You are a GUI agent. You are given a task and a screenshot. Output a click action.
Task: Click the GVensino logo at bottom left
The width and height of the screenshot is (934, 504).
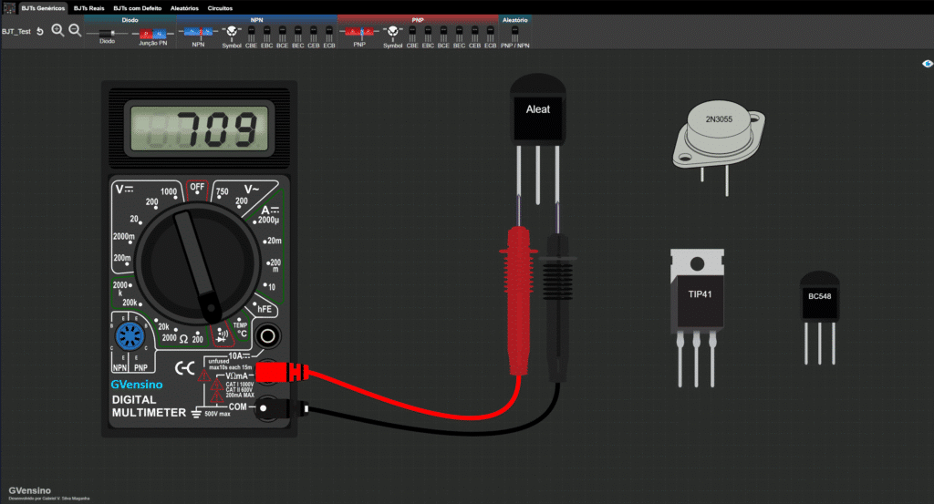pyautogui.click(x=29, y=490)
